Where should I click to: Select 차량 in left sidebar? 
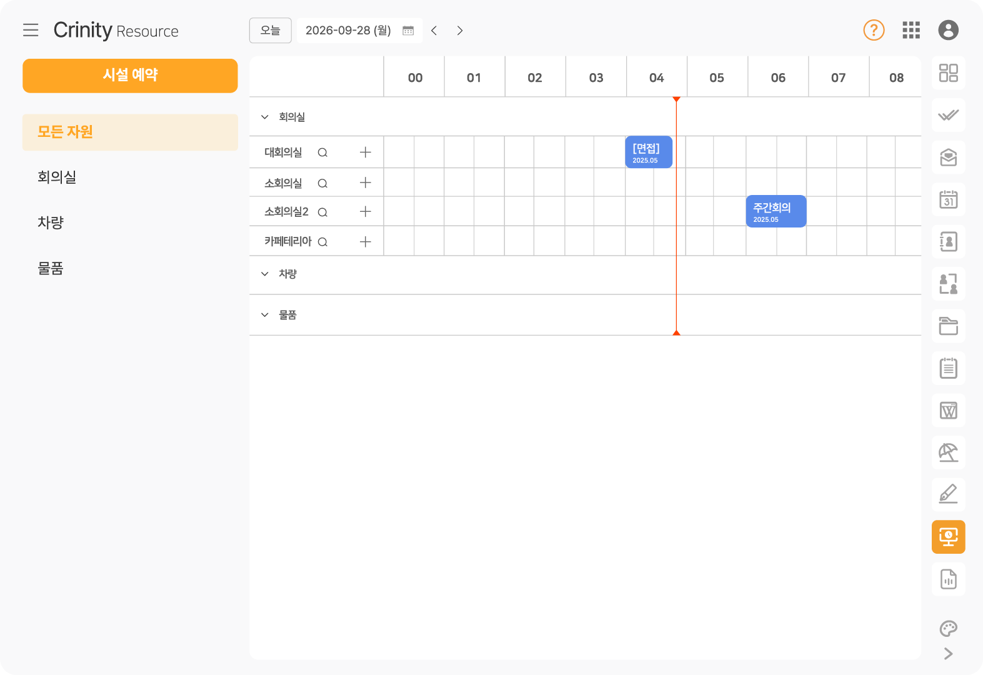click(x=51, y=222)
